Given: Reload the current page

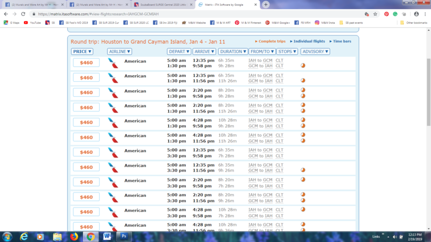Looking at the screenshot, I should coord(23,14).
